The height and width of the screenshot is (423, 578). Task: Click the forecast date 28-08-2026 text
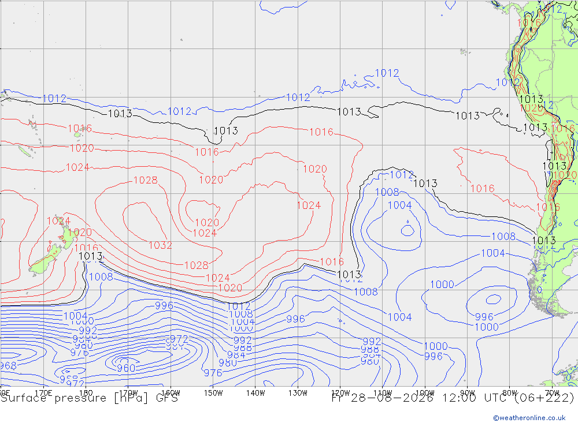[x=391, y=398]
